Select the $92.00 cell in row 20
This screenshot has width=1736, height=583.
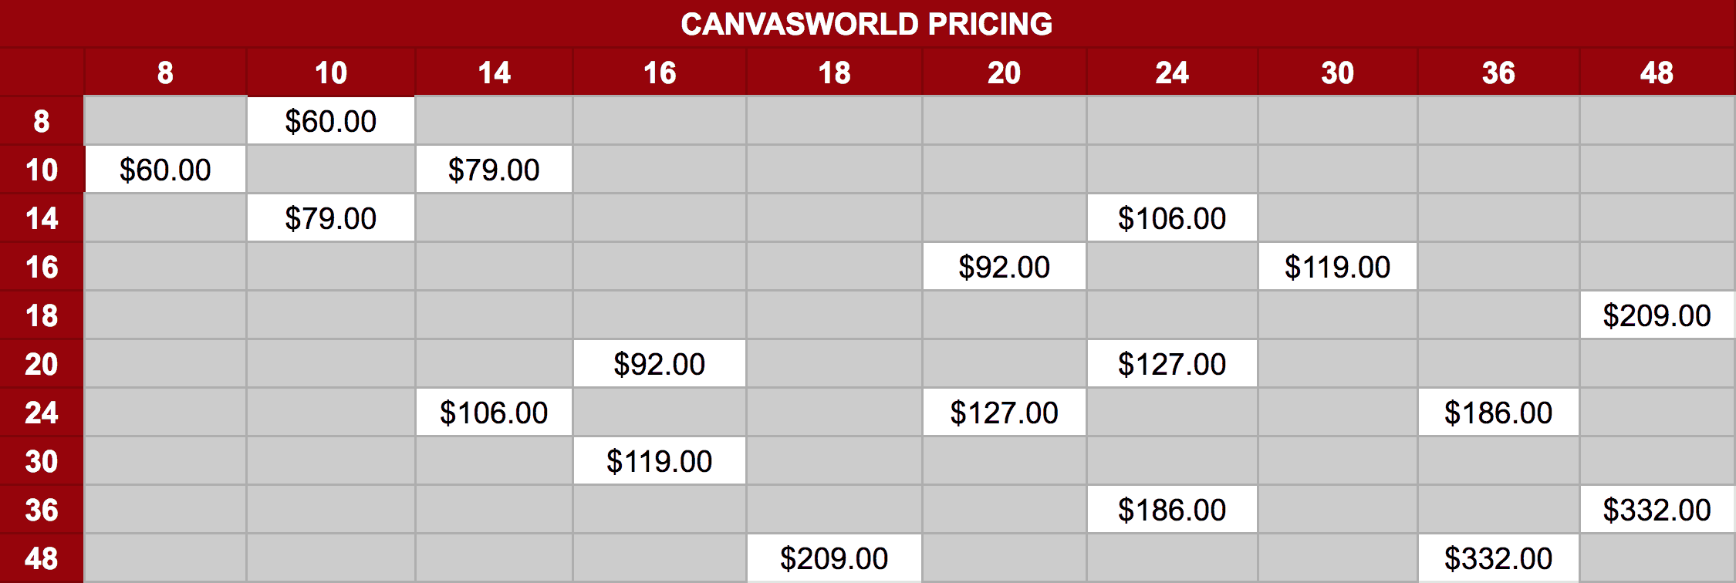(x=659, y=364)
